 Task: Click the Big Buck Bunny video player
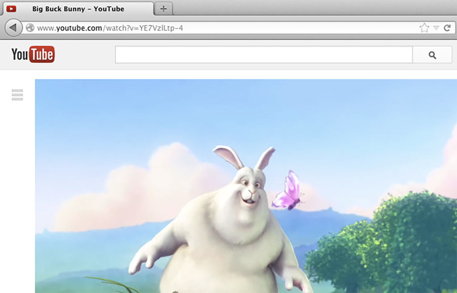[x=246, y=186]
